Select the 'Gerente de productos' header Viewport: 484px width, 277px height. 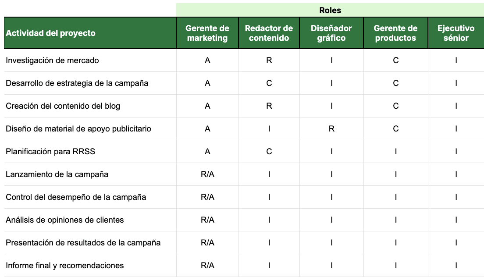point(395,33)
